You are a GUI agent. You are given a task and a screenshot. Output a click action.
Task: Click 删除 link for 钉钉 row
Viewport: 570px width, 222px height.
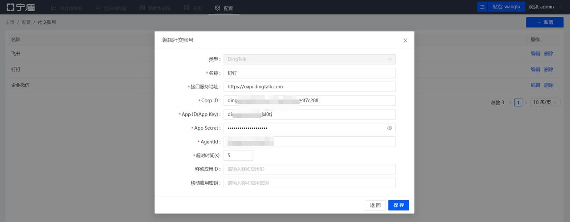point(549,70)
